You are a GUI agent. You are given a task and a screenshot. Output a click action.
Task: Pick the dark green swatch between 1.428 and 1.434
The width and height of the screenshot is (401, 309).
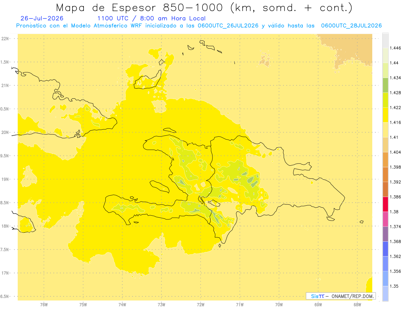[385, 85]
